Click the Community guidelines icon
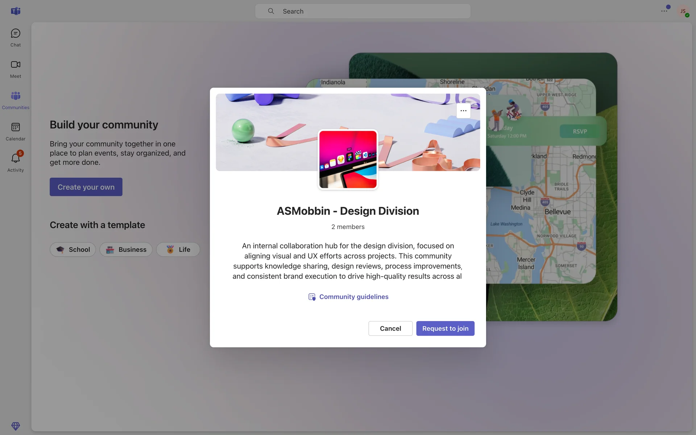Viewport: 696px width, 435px height. pos(312,297)
